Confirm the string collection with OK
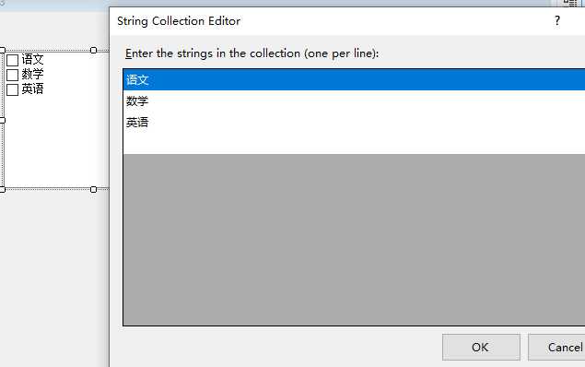Image resolution: width=585 pixels, height=367 pixels. tap(481, 348)
